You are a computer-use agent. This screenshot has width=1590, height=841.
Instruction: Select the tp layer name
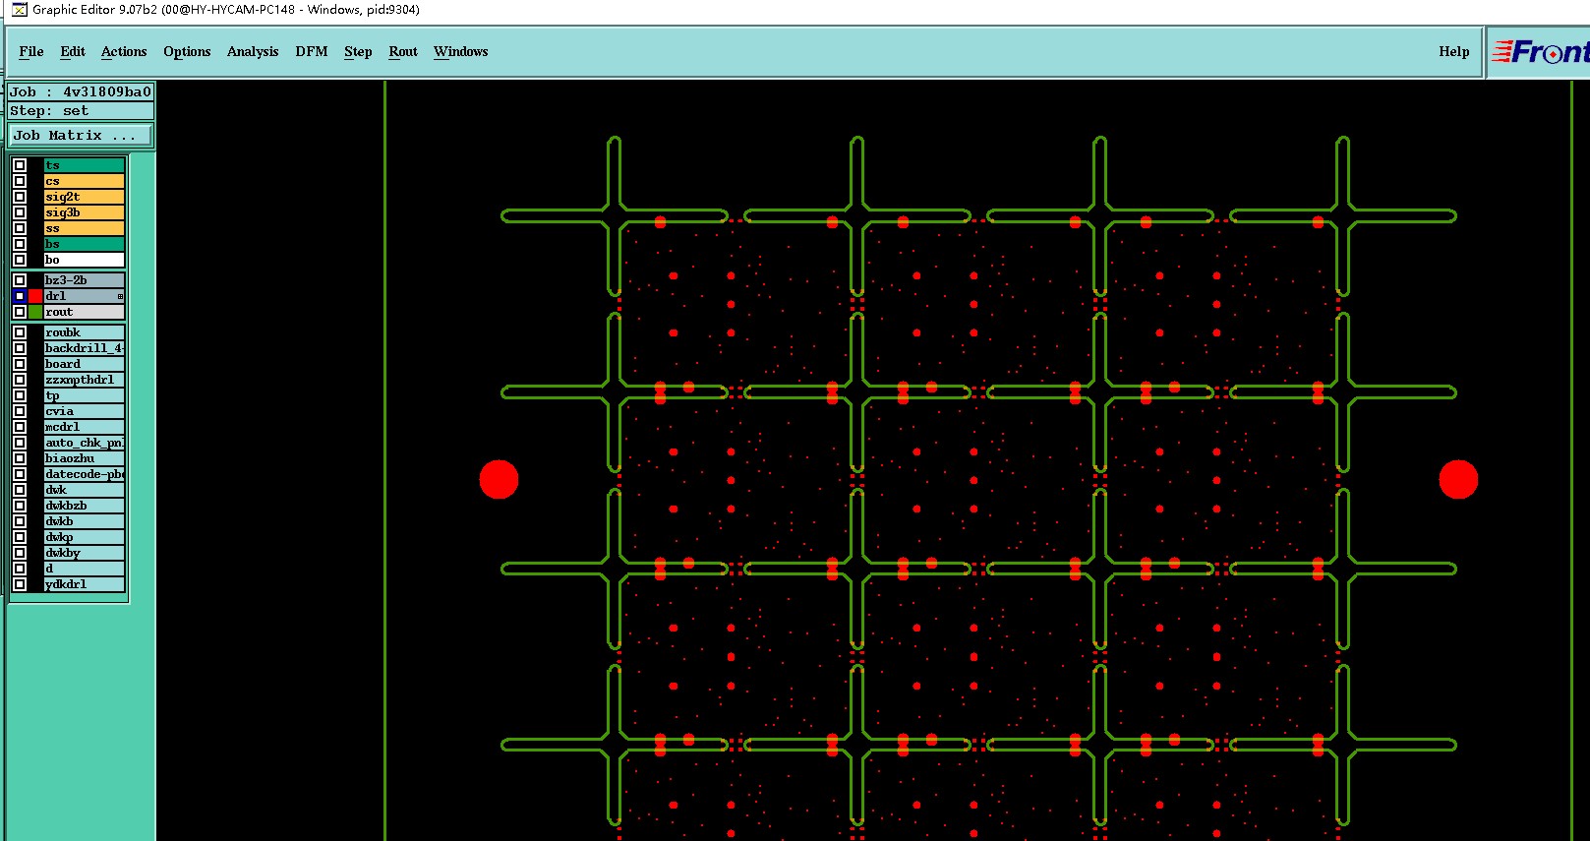tap(85, 395)
